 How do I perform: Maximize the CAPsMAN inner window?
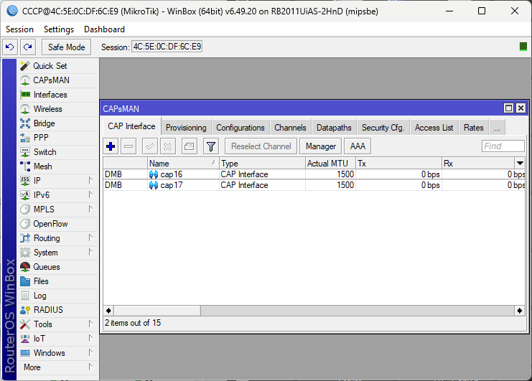[x=508, y=108]
